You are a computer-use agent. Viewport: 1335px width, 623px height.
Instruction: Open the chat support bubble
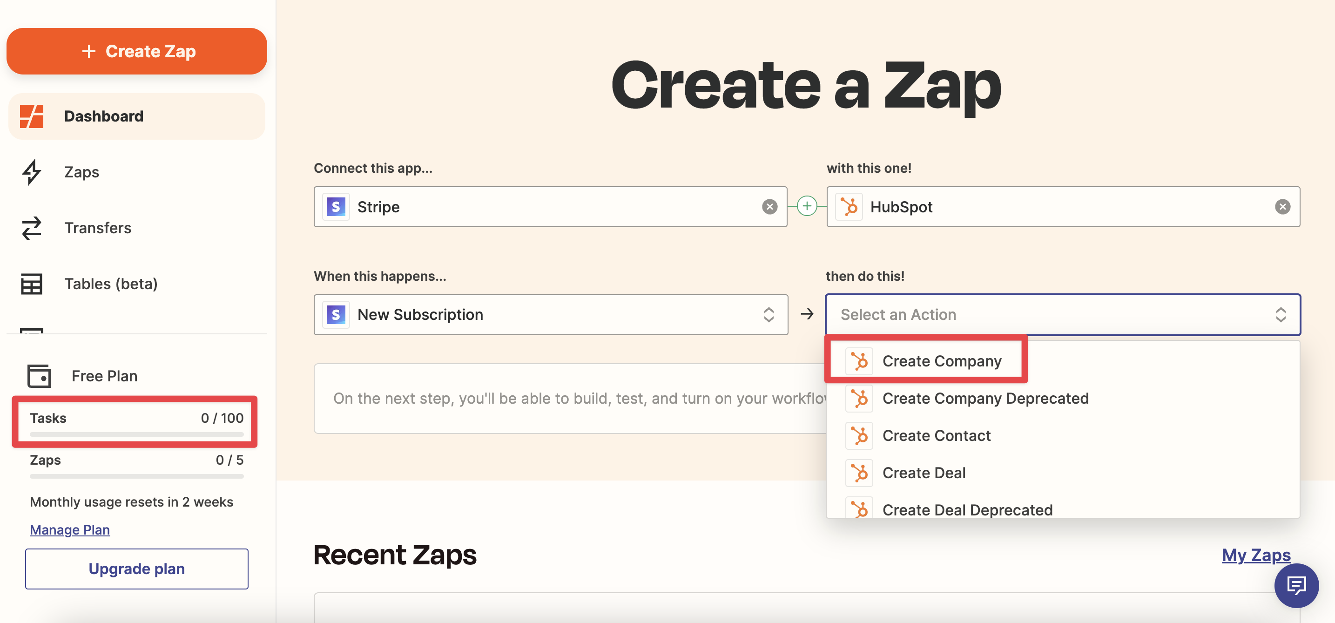point(1296,586)
